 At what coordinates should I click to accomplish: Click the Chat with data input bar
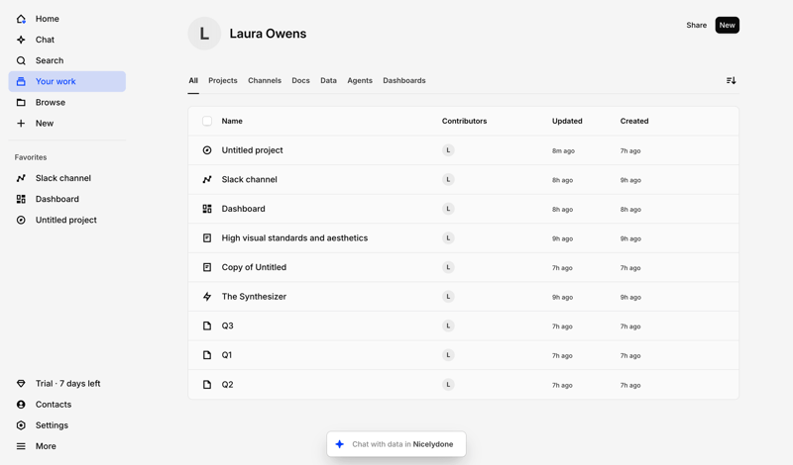[x=396, y=444]
